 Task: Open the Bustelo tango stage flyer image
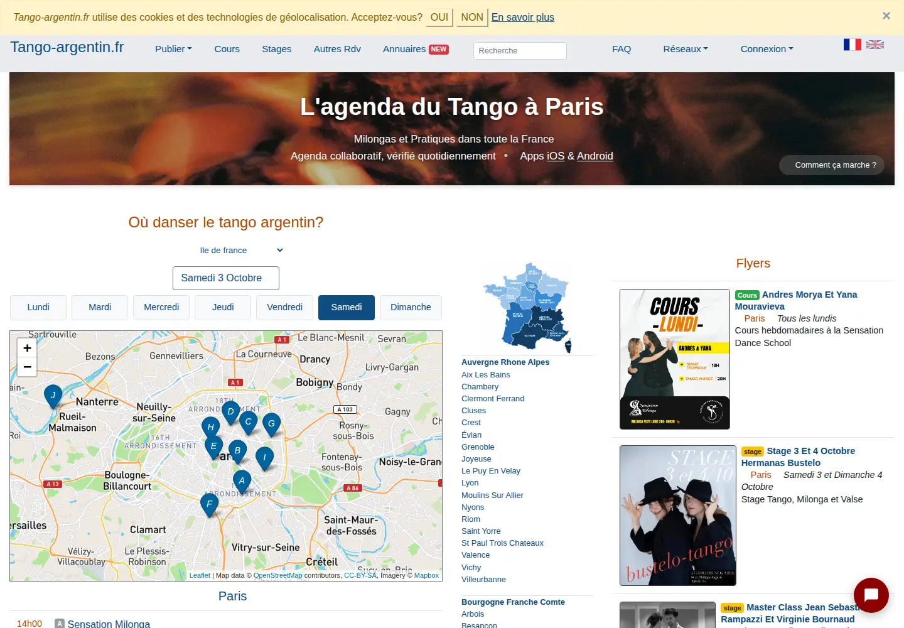click(x=678, y=516)
